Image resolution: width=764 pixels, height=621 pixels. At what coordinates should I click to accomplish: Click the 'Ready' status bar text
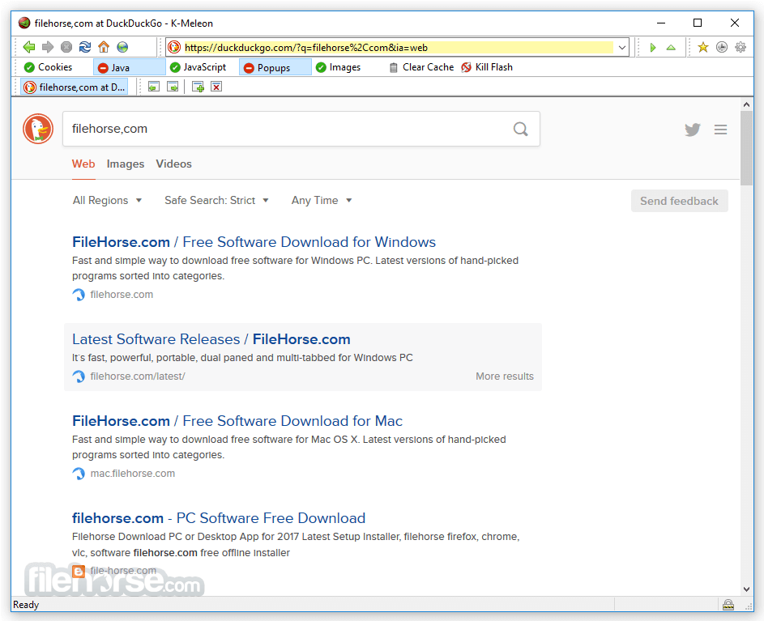point(26,605)
